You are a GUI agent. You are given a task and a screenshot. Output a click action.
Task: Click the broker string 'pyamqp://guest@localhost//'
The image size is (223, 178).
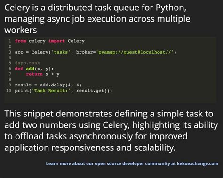pyautogui.click(x=135, y=52)
